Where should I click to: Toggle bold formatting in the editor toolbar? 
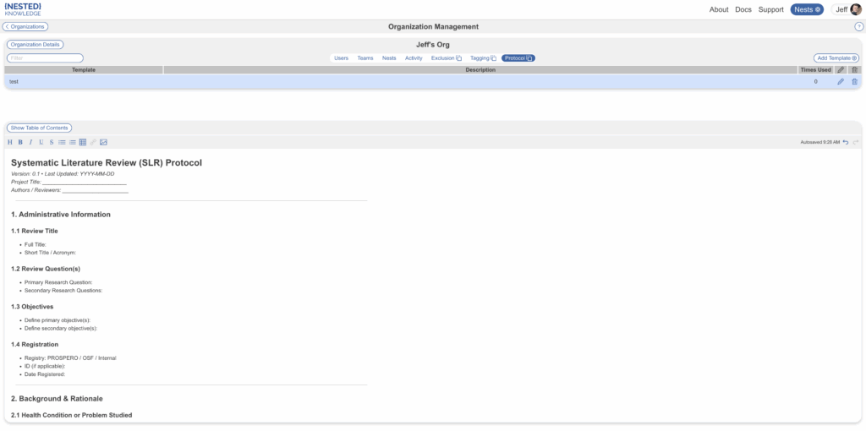(x=20, y=142)
